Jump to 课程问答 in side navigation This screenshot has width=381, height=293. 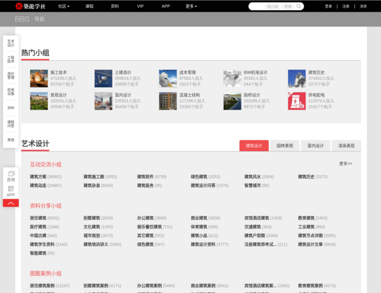pos(11,124)
